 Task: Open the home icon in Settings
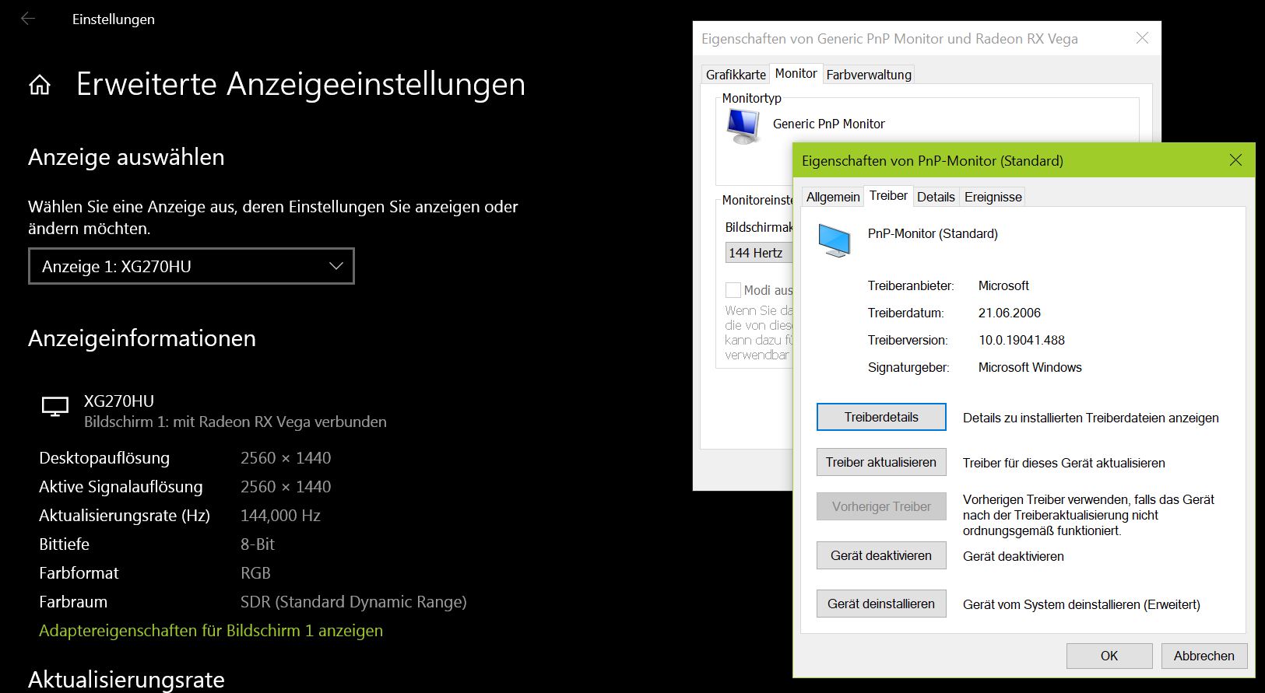pos(40,85)
